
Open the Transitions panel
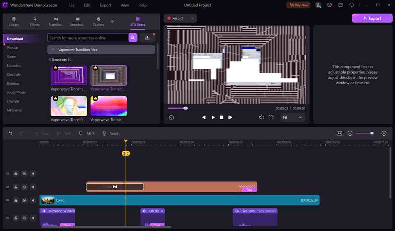(x=56, y=21)
